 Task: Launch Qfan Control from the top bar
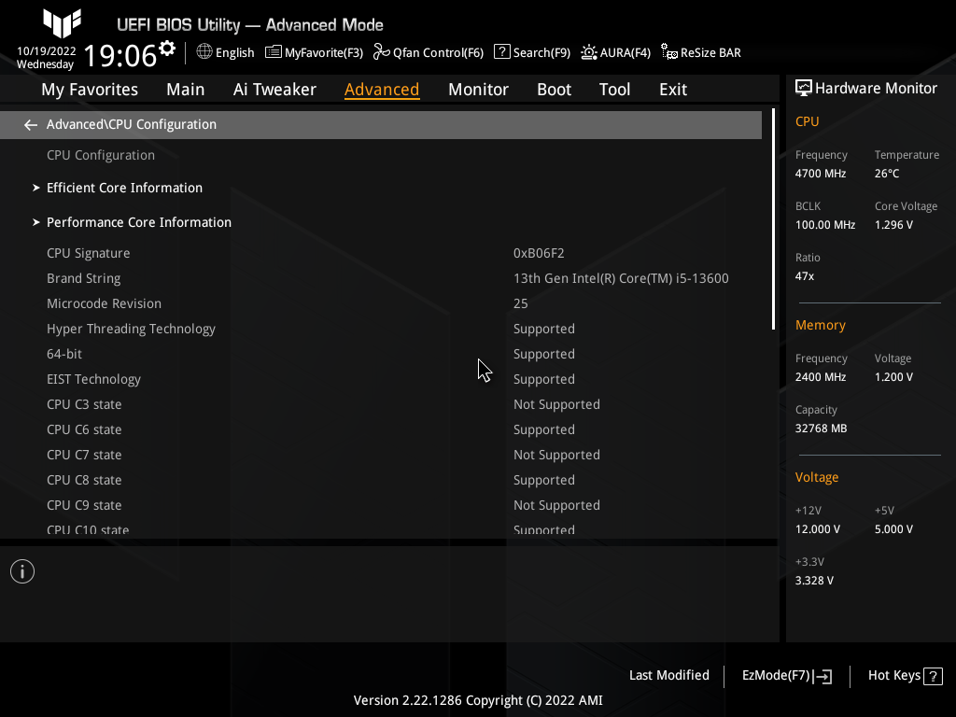[x=429, y=53]
